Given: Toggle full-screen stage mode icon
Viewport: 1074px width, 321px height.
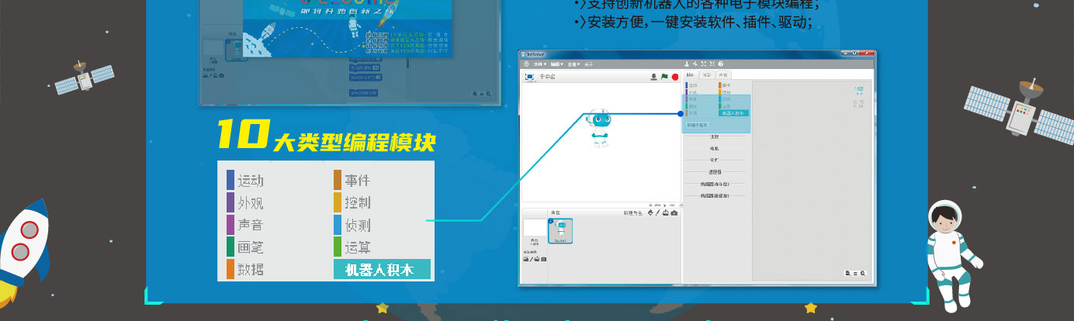Looking at the screenshot, I should point(528,77).
